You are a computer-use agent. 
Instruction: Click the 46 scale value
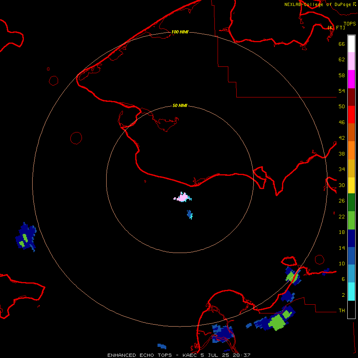pyautogui.click(x=342, y=123)
